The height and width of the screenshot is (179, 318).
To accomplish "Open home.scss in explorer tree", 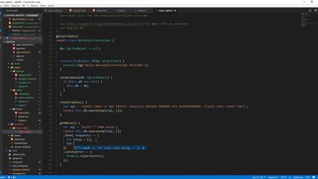I will [23, 117].
